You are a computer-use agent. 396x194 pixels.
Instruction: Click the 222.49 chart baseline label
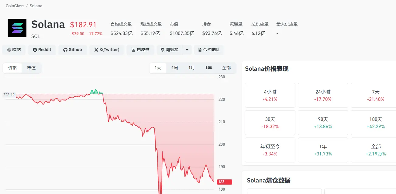pyautogui.click(x=9, y=95)
